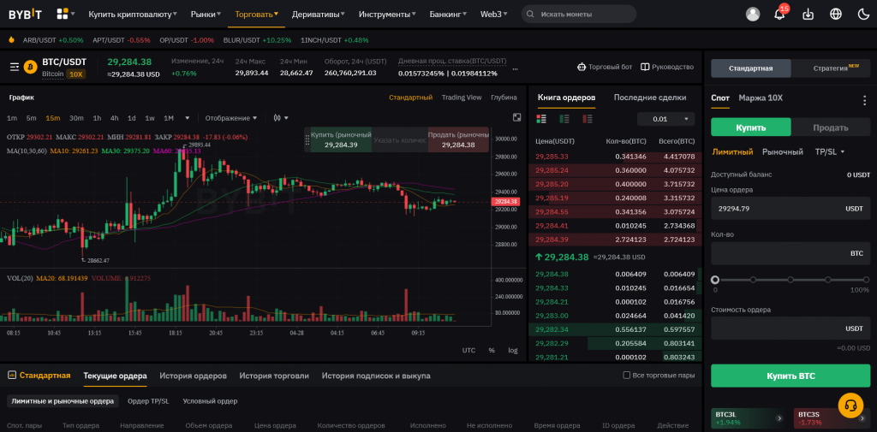The height and width of the screenshot is (432, 877).
Task: Click the apps grid icon
Action: coord(63,15)
